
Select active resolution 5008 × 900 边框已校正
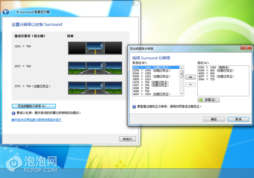[223, 70]
